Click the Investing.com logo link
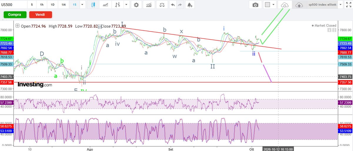Image resolution: width=353 pixels, height=151 pixels. (x=35, y=84)
